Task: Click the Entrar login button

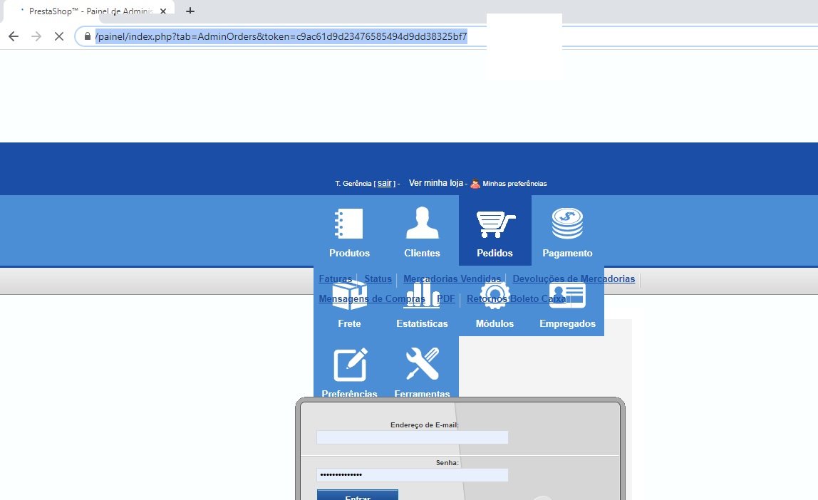Action: [358, 495]
